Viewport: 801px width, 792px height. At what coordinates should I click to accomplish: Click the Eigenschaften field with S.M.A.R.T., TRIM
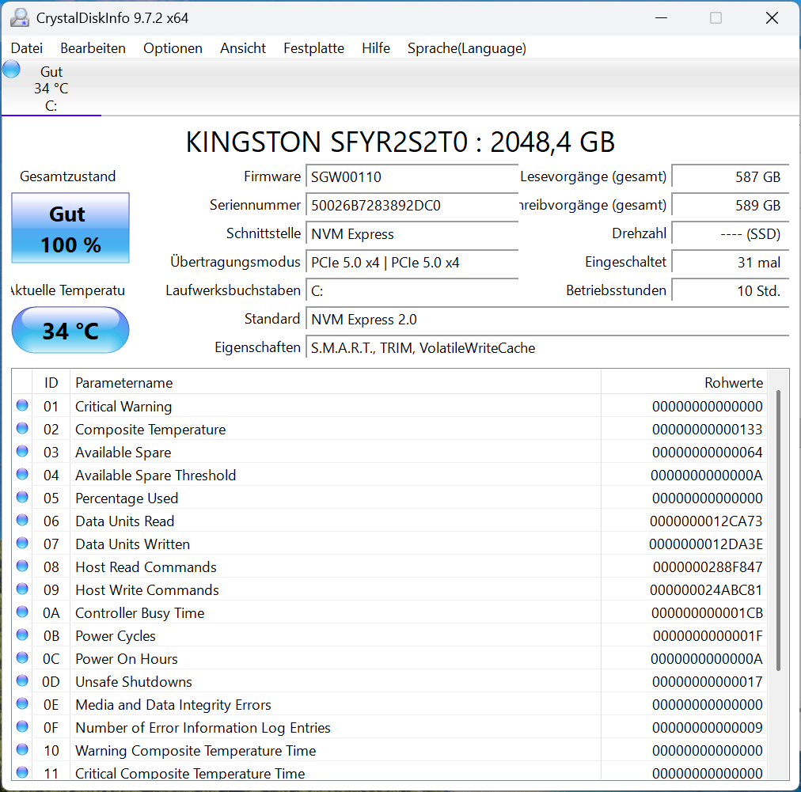click(x=547, y=348)
